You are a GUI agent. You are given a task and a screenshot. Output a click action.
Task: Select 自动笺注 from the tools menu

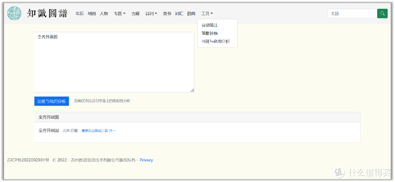click(210, 25)
